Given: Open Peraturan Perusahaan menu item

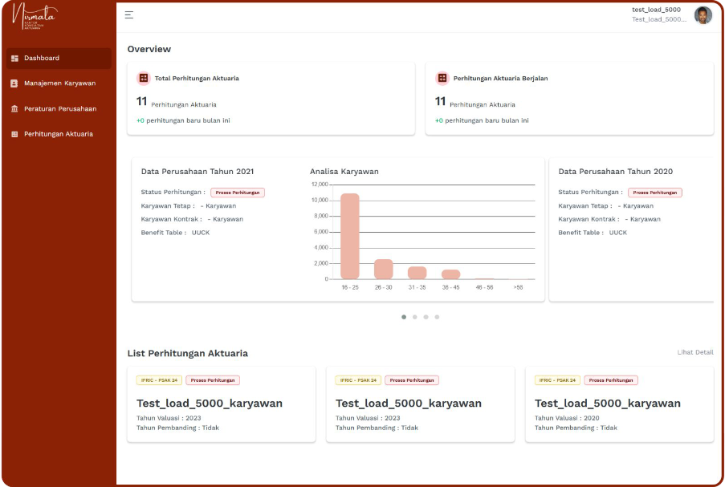Looking at the screenshot, I should 59,109.
